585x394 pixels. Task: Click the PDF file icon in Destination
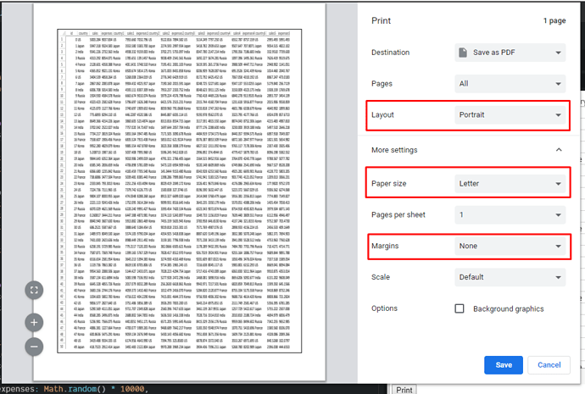(x=462, y=53)
